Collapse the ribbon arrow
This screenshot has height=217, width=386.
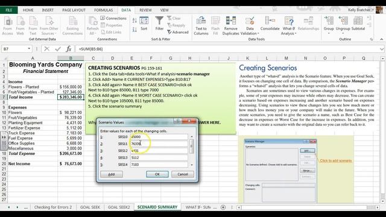point(381,39)
